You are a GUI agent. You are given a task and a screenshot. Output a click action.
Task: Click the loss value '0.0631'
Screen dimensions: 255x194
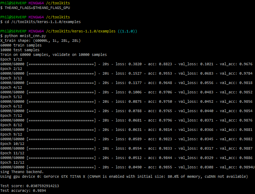(x=135, y=130)
